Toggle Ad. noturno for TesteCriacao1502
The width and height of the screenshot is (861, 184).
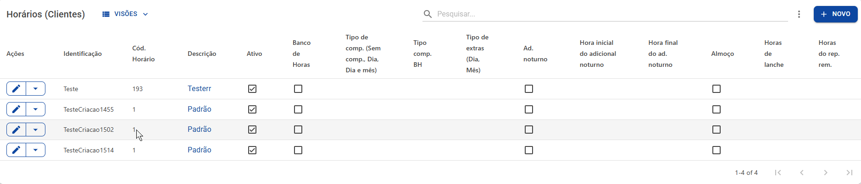pyautogui.click(x=529, y=130)
